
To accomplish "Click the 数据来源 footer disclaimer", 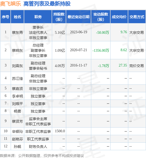I will tap(42, 156).
